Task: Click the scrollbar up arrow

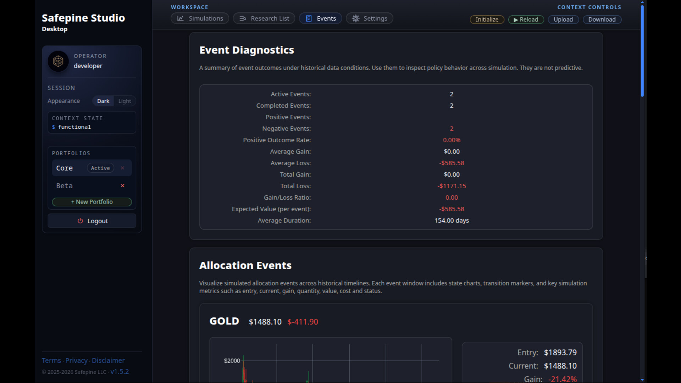Action: point(642,2)
